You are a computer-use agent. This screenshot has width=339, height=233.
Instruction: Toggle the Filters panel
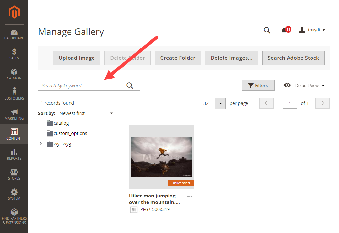(x=258, y=85)
